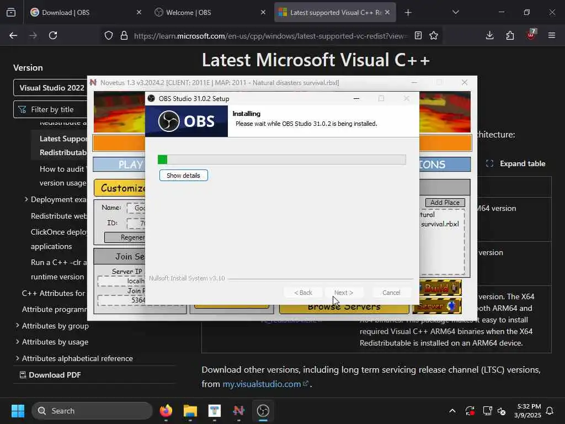The height and width of the screenshot is (424, 565).
Task: Toggle reader view icon in address bar
Action: point(418,36)
